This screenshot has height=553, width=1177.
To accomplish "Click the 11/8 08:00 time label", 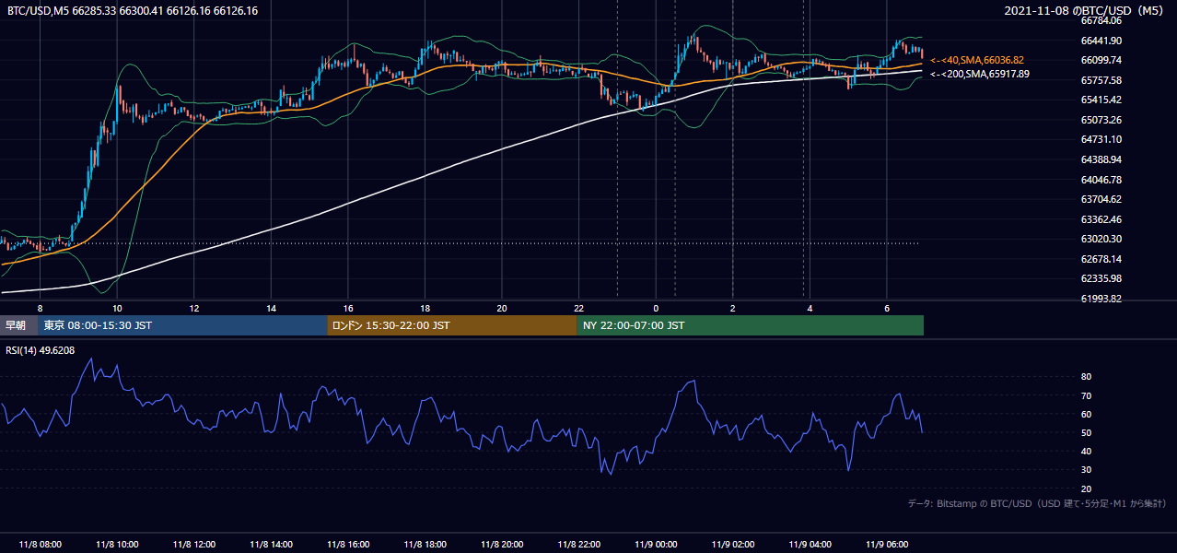I will (40, 544).
